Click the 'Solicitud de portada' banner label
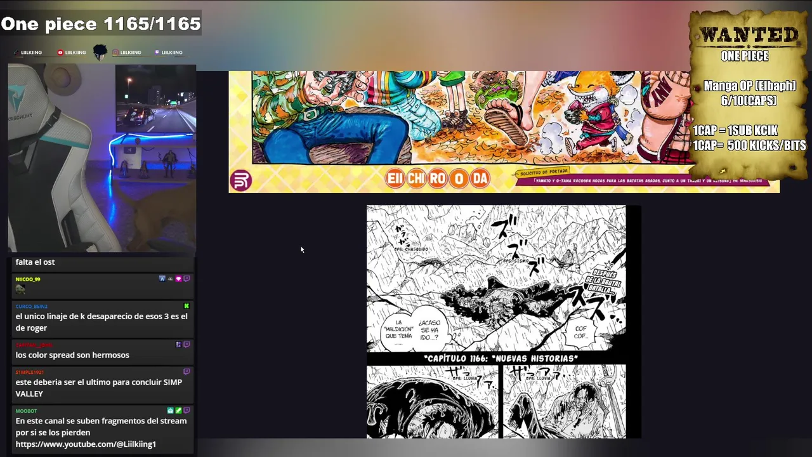This screenshot has width=812, height=457. [x=543, y=171]
